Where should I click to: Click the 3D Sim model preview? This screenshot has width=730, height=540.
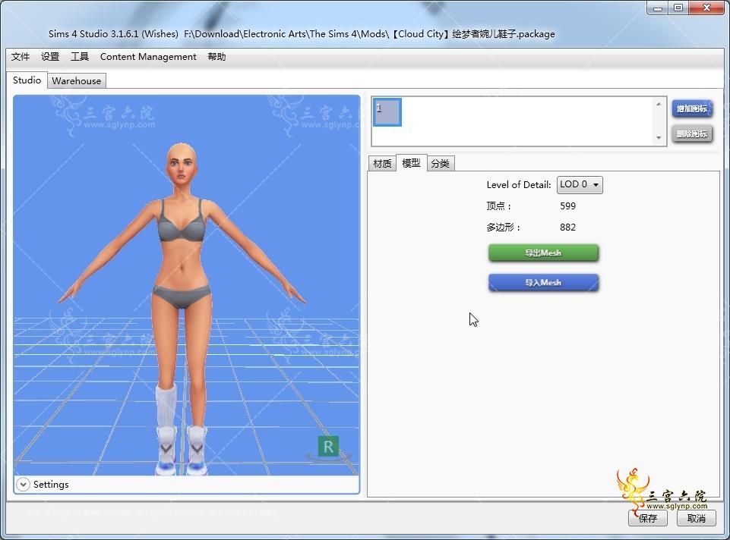click(x=186, y=285)
